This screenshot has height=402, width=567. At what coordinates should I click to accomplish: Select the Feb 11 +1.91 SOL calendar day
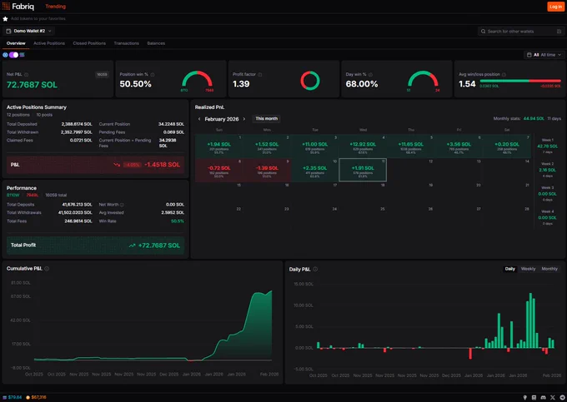(x=363, y=170)
